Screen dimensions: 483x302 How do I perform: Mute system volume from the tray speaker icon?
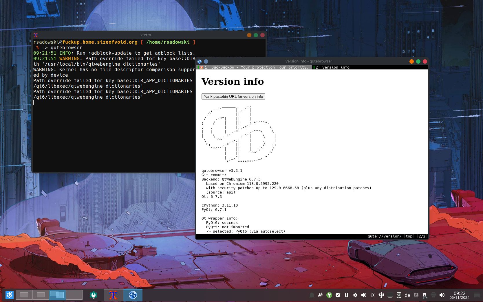(442, 295)
